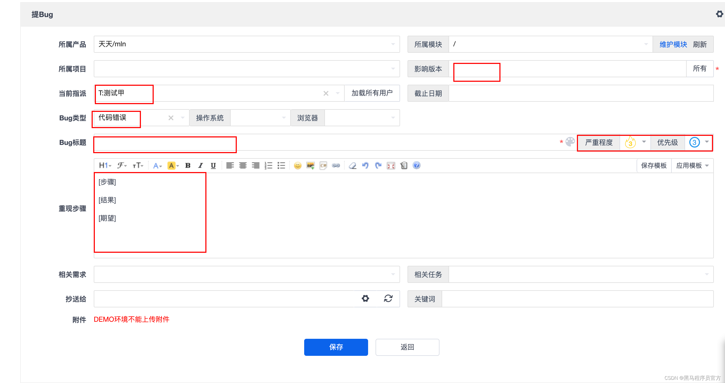Click the 加载所有用户 button
The width and height of the screenshot is (725, 383).
pyautogui.click(x=372, y=93)
